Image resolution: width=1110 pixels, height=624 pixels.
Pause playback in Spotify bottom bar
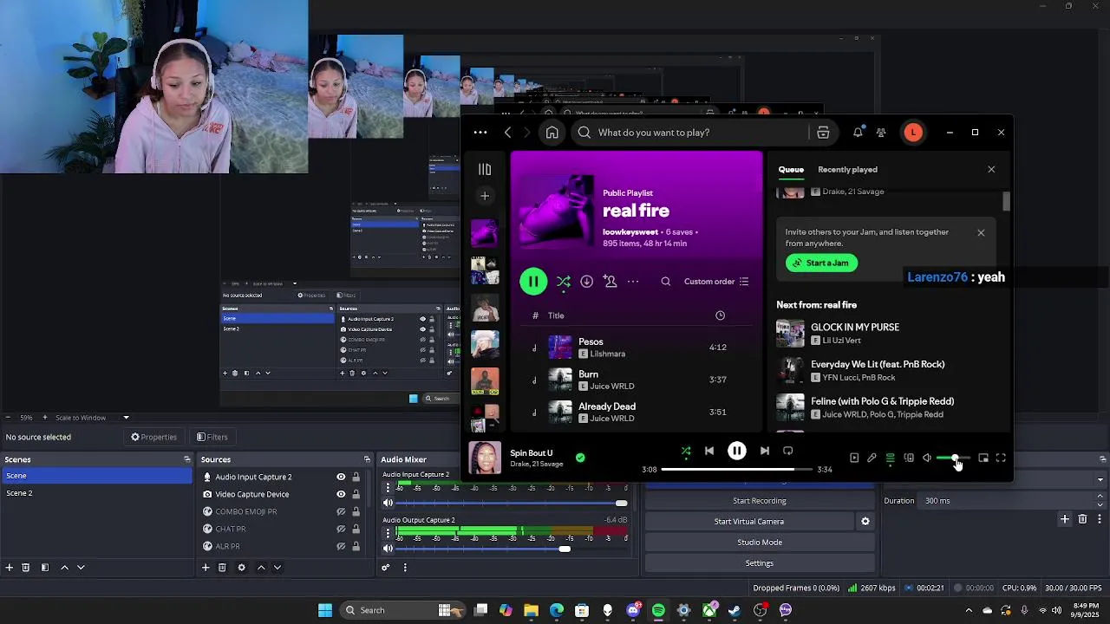(736, 451)
